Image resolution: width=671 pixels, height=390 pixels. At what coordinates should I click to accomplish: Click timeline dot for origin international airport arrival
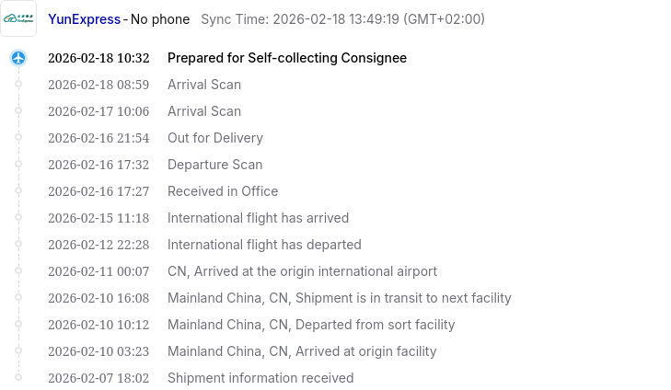pos(18,271)
